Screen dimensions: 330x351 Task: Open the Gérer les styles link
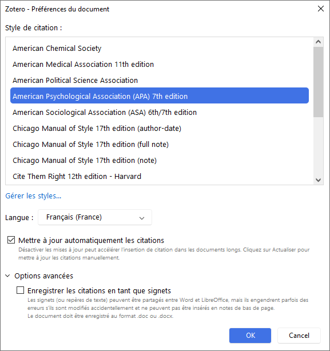(x=33, y=196)
